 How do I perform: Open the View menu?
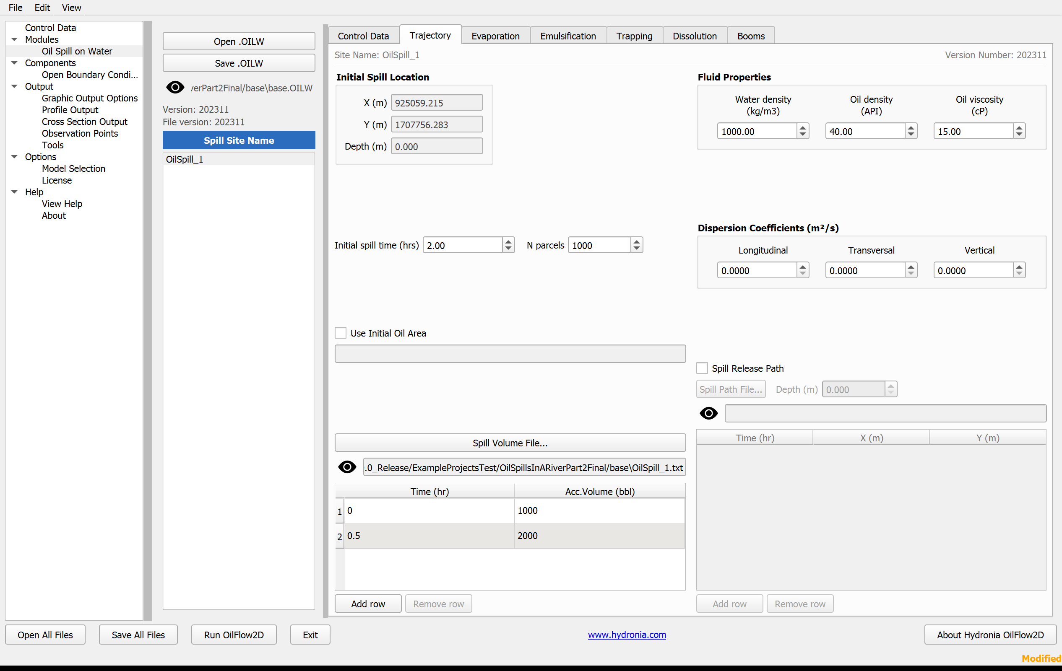pyautogui.click(x=71, y=8)
